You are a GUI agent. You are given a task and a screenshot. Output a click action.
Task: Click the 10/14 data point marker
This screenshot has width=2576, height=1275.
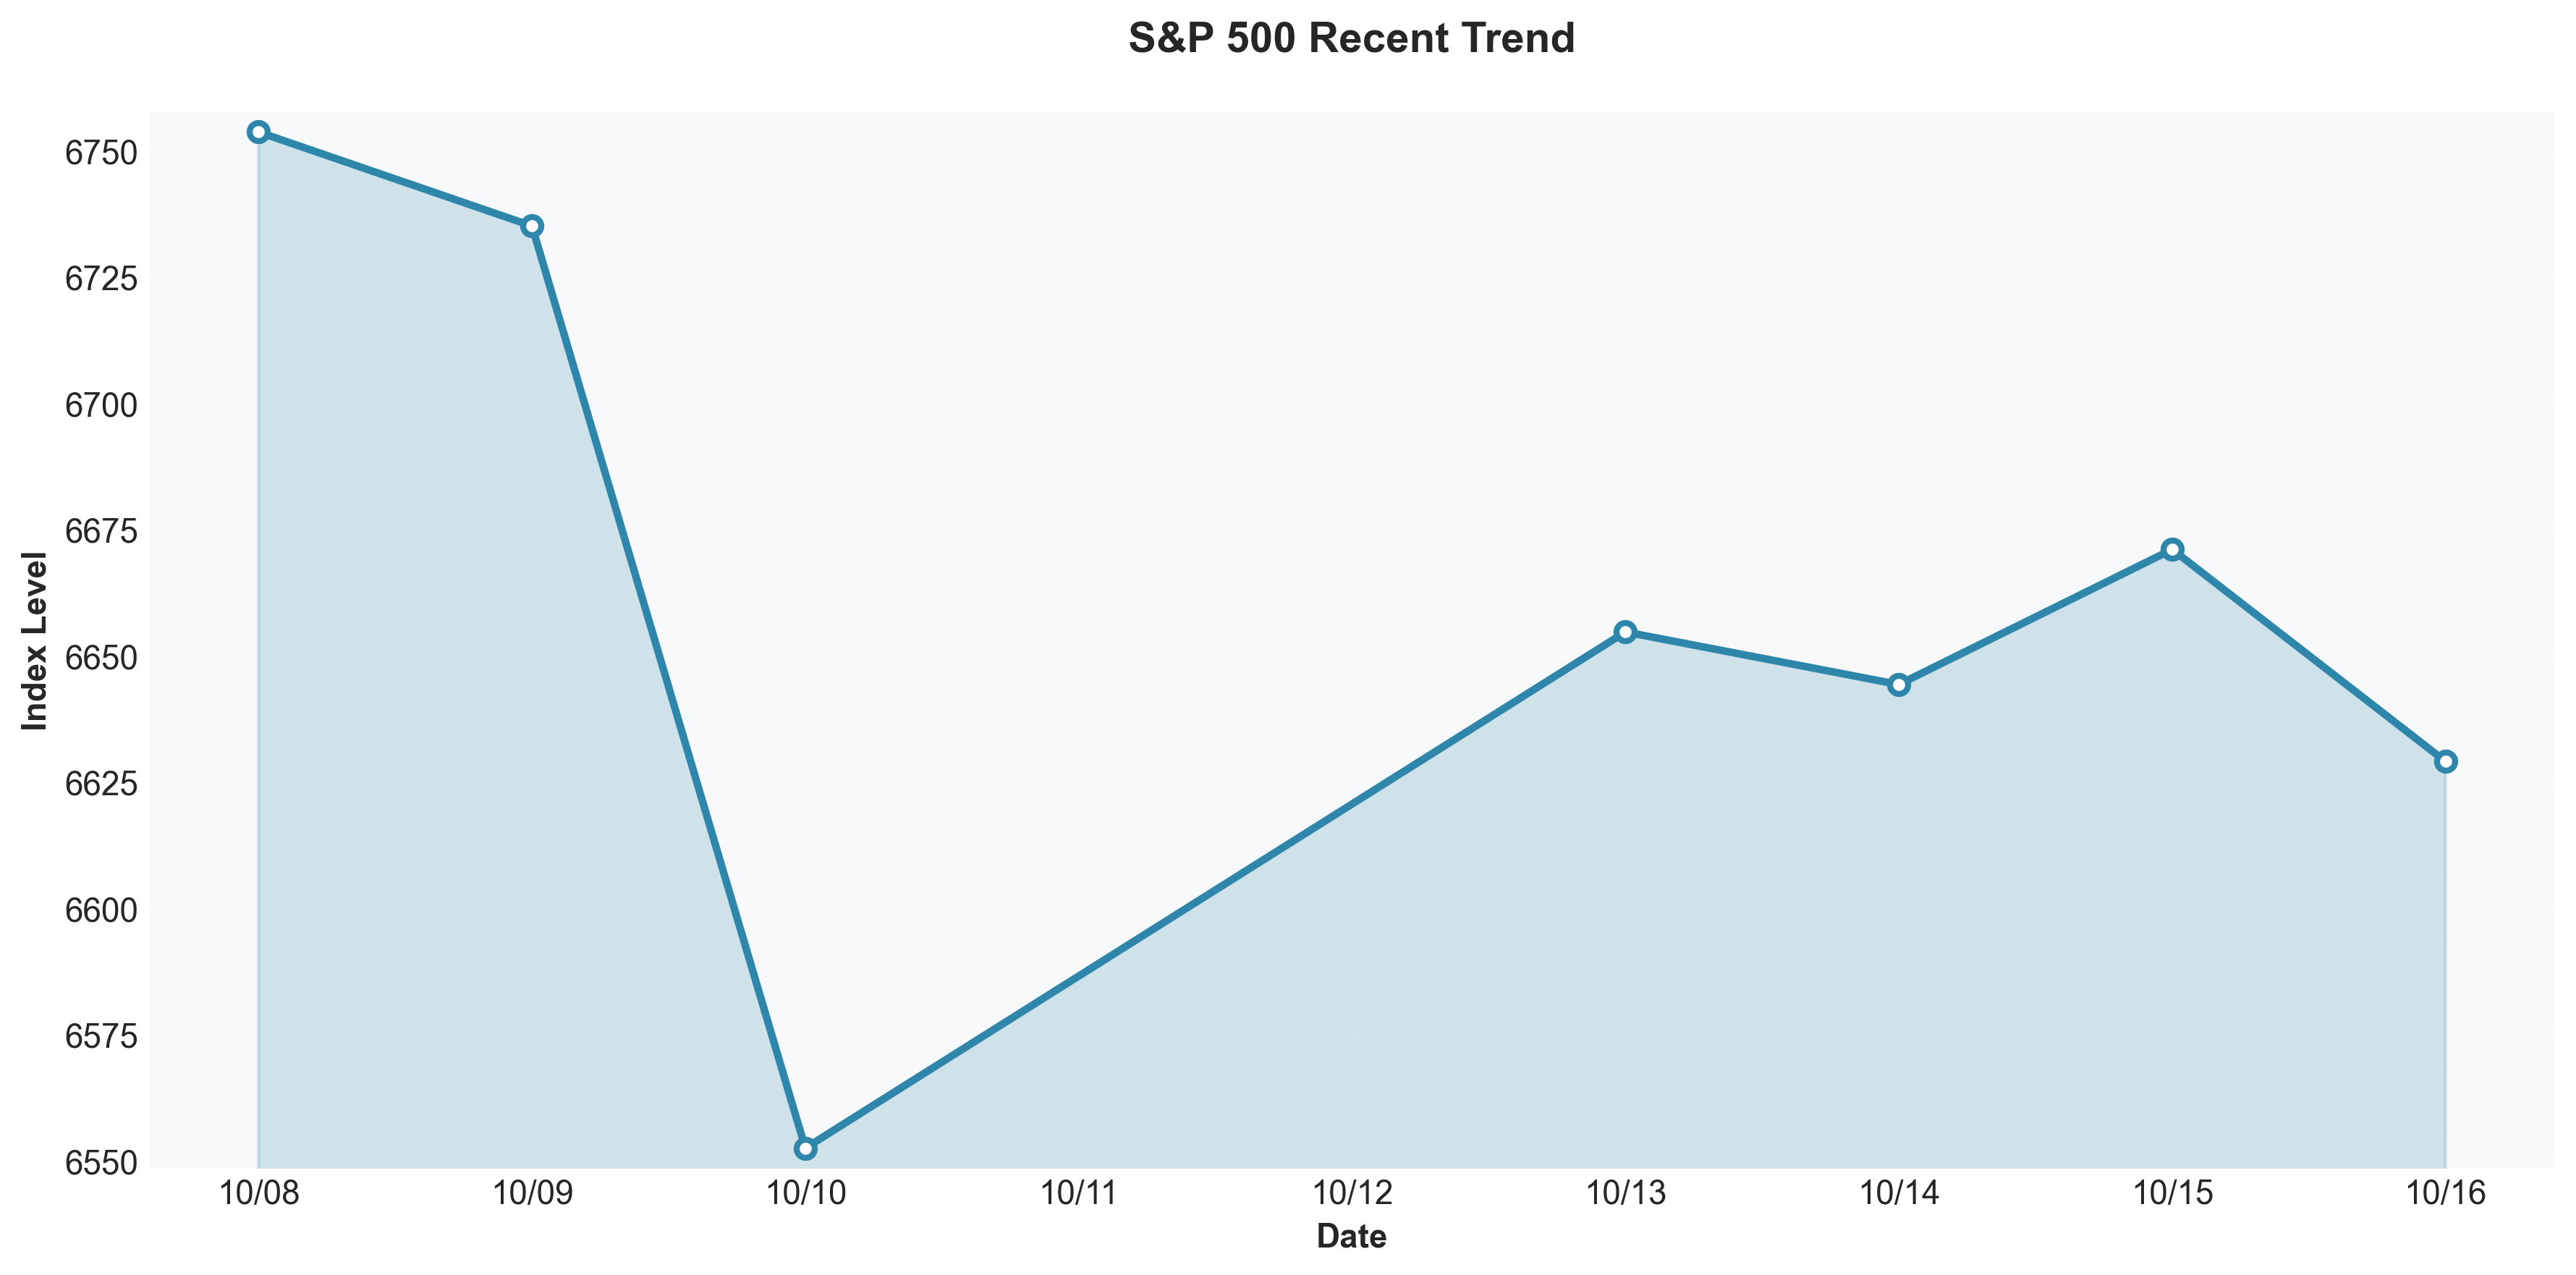tap(1899, 685)
